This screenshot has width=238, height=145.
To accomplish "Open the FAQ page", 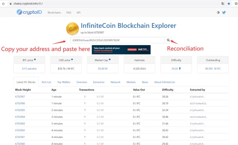I will point(69,13).
